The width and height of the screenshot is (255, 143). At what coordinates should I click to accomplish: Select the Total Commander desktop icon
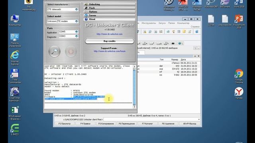tap(15, 76)
